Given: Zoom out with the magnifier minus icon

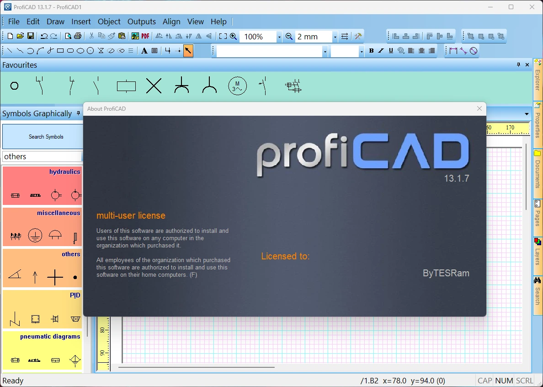Looking at the screenshot, I should tap(289, 36).
